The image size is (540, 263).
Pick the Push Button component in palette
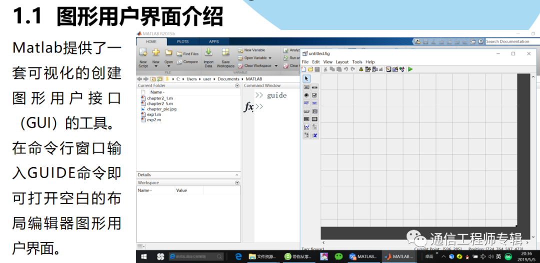pos(306,87)
